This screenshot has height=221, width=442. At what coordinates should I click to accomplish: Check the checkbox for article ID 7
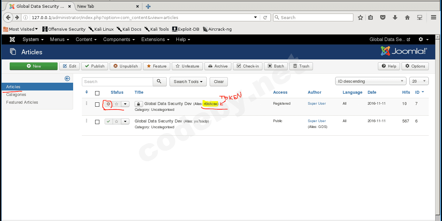97,104
